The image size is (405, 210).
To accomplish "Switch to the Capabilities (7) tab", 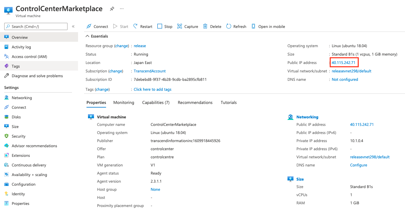I will coord(156,102).
